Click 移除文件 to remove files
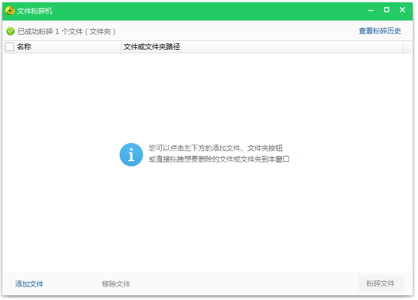The width and height of the screenshot is (418, 300). [x=116, y=284]
